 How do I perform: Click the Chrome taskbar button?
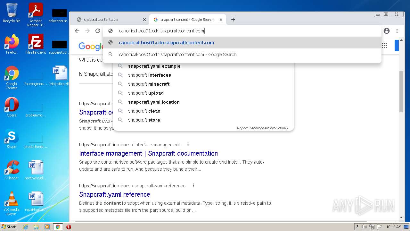coord(58,227)
